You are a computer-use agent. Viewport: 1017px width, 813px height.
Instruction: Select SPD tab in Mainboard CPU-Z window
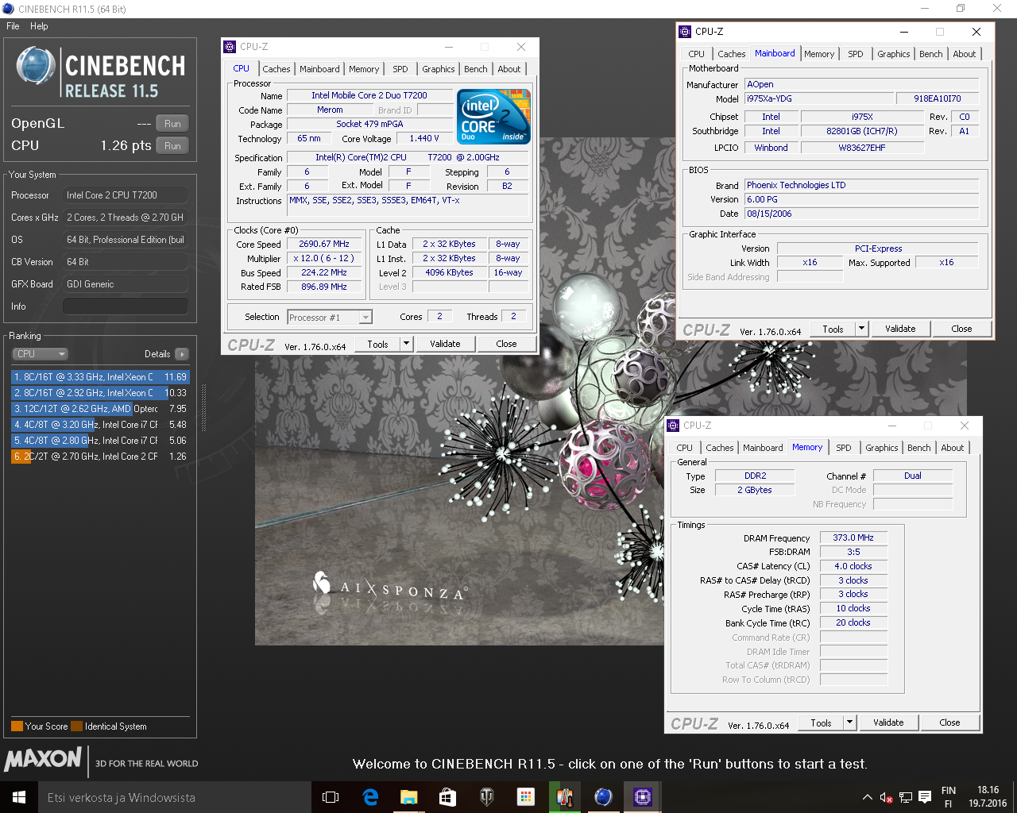(856, 54)
